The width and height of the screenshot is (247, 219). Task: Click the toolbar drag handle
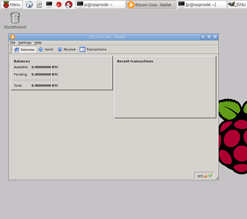click(11, 49)
